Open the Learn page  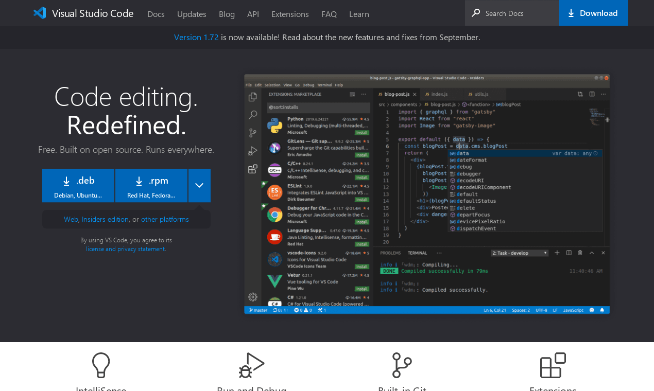(x=359, y=14)
